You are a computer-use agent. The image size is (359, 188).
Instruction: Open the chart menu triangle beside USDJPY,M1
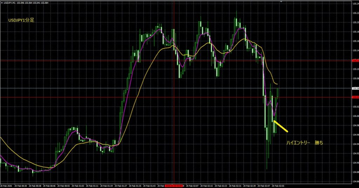point(2,3)
